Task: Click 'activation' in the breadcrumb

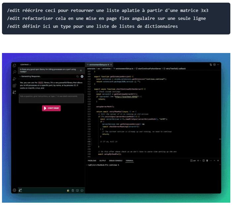Action: [x=106, y=69]
